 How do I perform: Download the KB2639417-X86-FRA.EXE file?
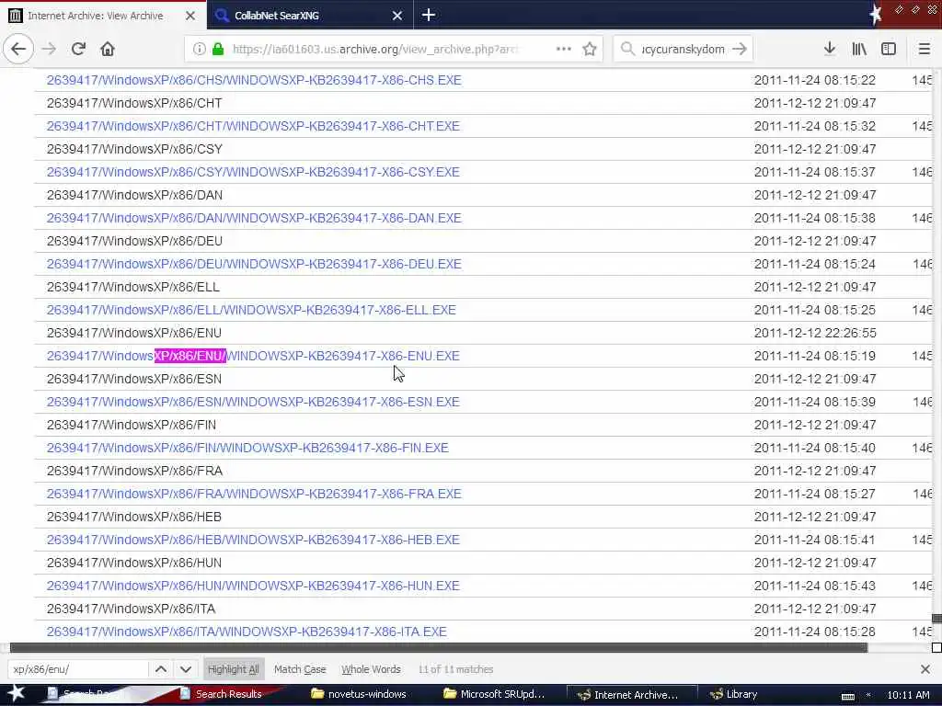pyautogui.click(x=254, y=494)
